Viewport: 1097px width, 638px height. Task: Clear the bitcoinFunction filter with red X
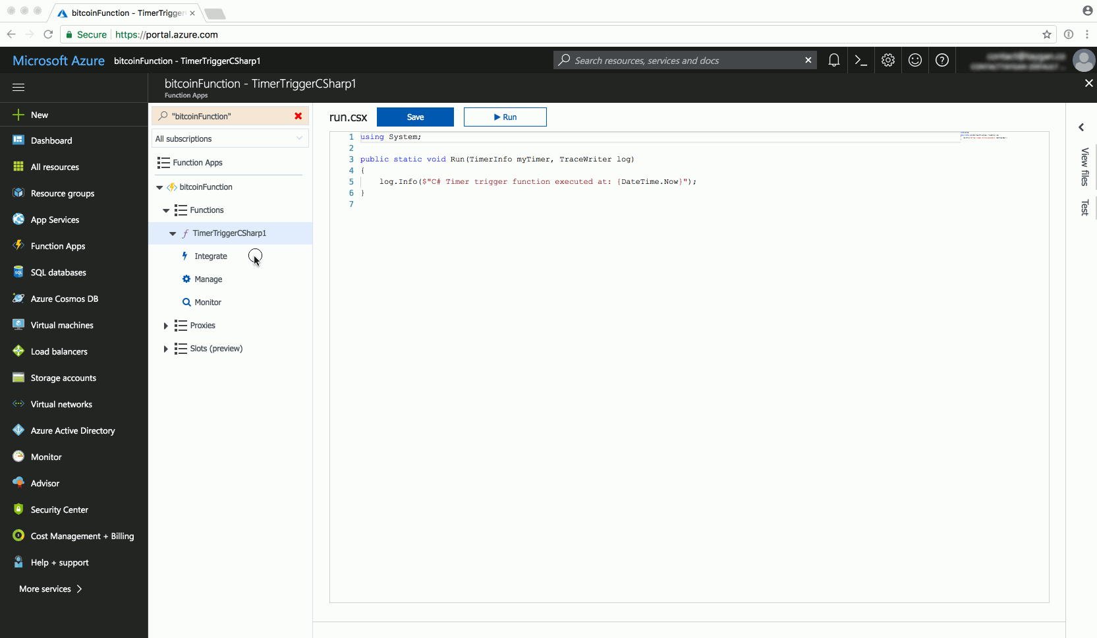point(298,116)
